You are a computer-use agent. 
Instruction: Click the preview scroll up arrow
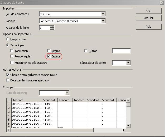click(128, 100)
